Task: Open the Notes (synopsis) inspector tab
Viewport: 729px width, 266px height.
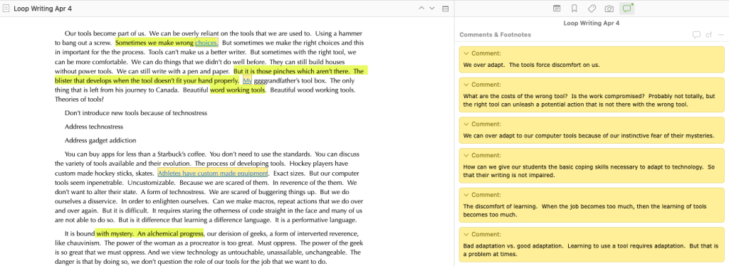Action: coord(557,9)
